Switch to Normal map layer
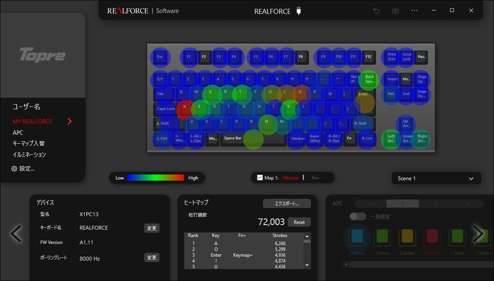The height and width of the screenshot is (281, 494). click(290, 178)
